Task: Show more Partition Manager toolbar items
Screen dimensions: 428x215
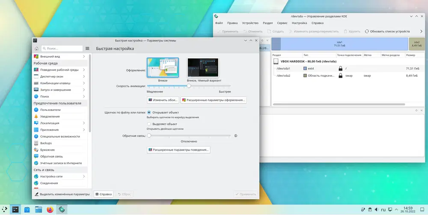Action: coord(421,31)
